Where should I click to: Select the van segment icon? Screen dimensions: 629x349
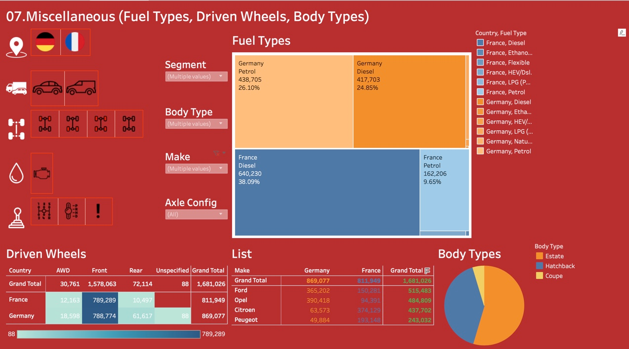81,88
